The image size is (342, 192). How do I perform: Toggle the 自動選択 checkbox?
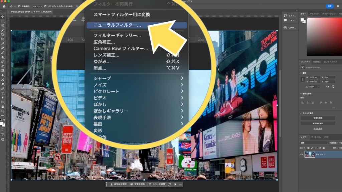[x=19, y=6]
